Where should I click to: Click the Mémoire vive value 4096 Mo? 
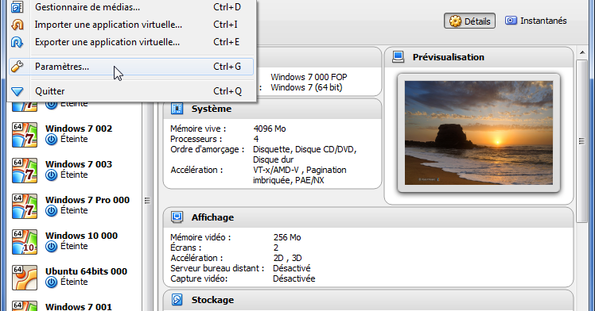pyautogui.click(x=270, y=129)
